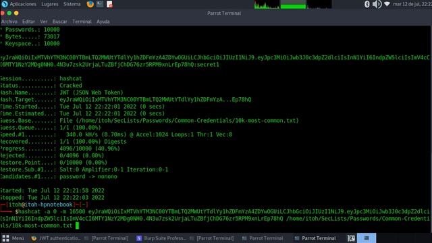Screen dimensions: 432x243
Task: Open the terminal launcher in top panel
Action: [x=100, y=4]
